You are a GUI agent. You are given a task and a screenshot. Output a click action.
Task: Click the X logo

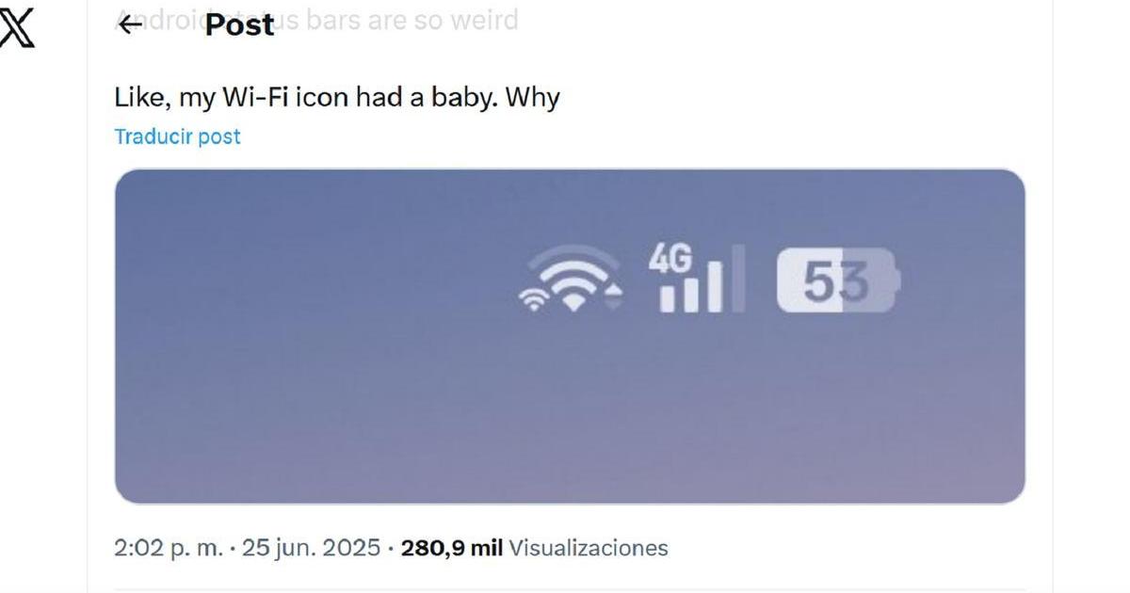coord(17,26)
